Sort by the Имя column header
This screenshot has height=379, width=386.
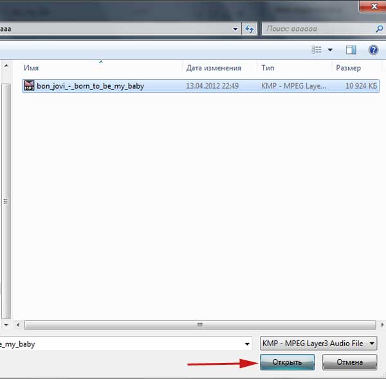pyautogui.click(x=32, y=68)
